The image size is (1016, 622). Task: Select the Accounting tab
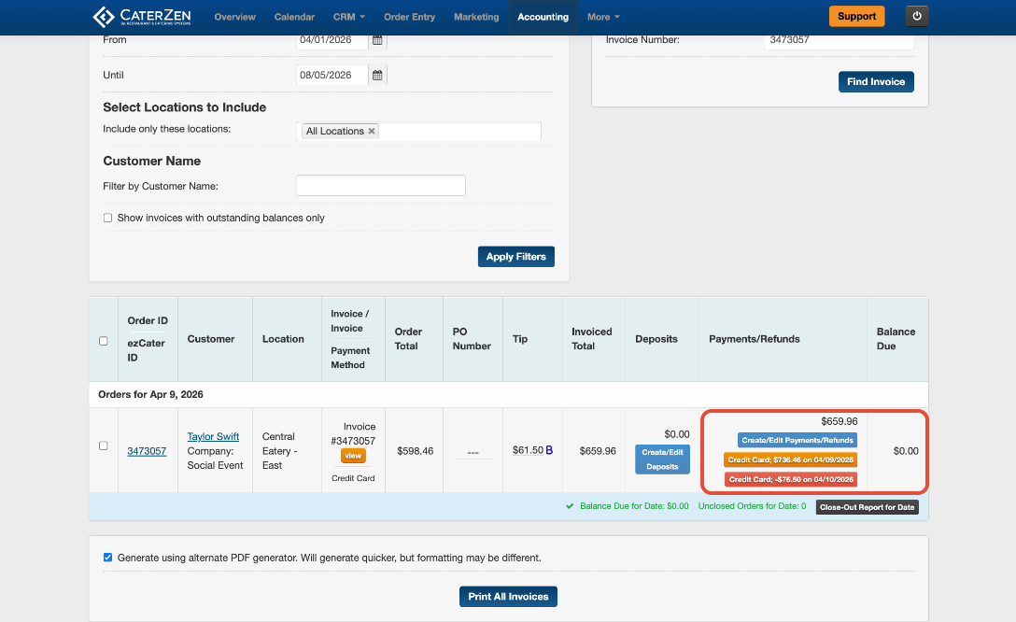[543, 17]
